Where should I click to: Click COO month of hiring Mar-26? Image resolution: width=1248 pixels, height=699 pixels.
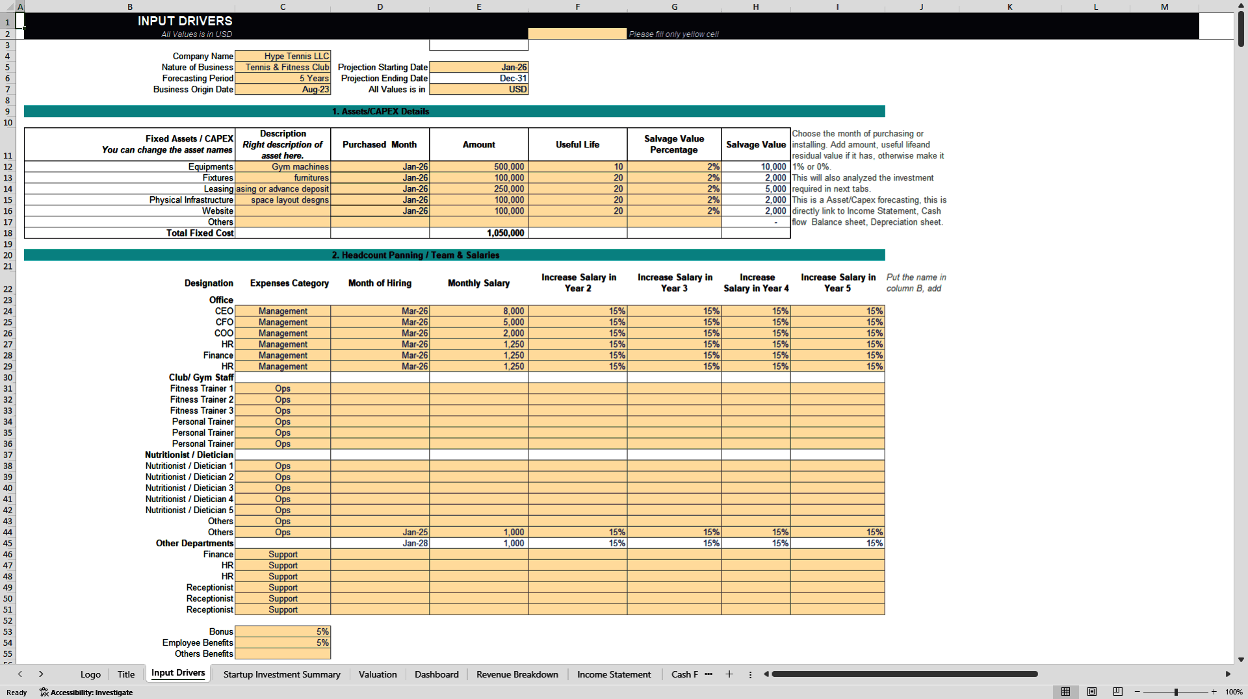380,333
